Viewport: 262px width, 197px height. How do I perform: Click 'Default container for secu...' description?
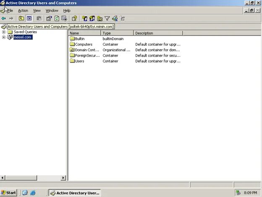click(158, 55)
